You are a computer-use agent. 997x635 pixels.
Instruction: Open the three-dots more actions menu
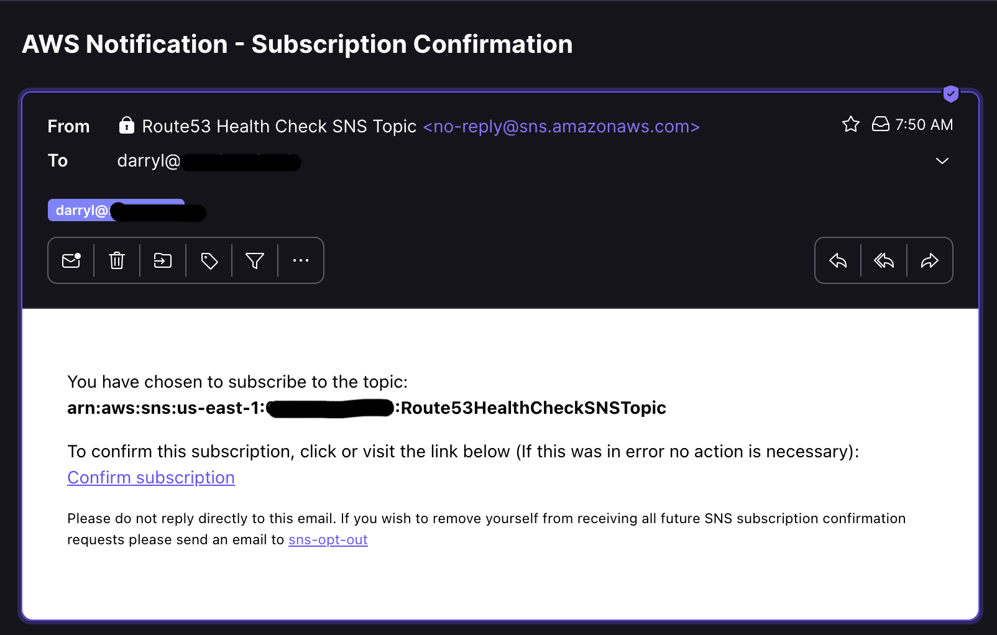click(301, 260)
